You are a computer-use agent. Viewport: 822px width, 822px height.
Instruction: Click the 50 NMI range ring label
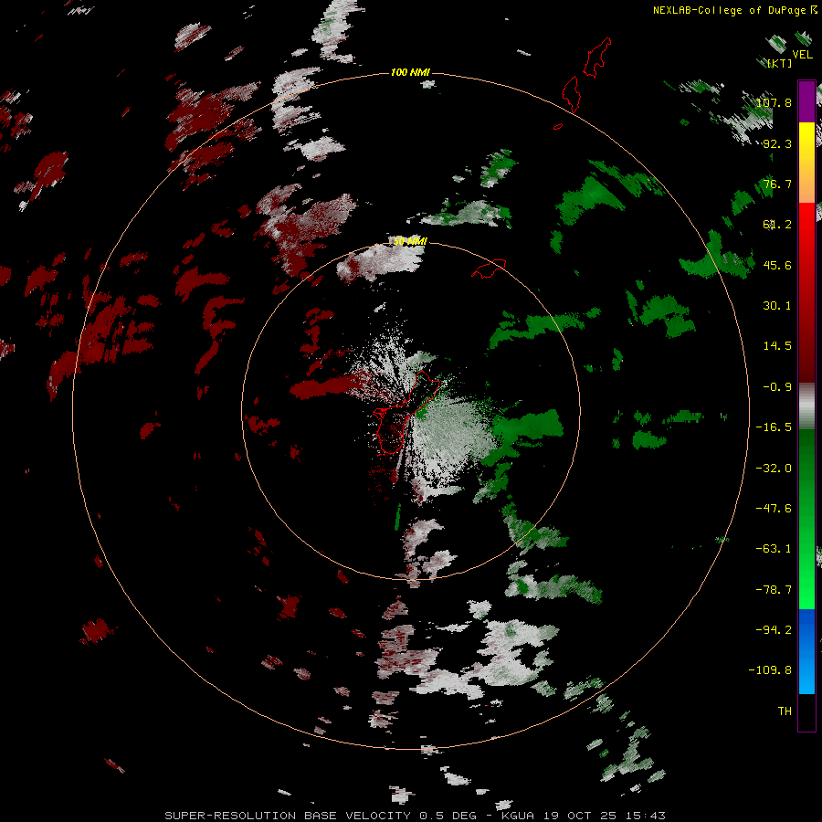[x=410, y=241]
